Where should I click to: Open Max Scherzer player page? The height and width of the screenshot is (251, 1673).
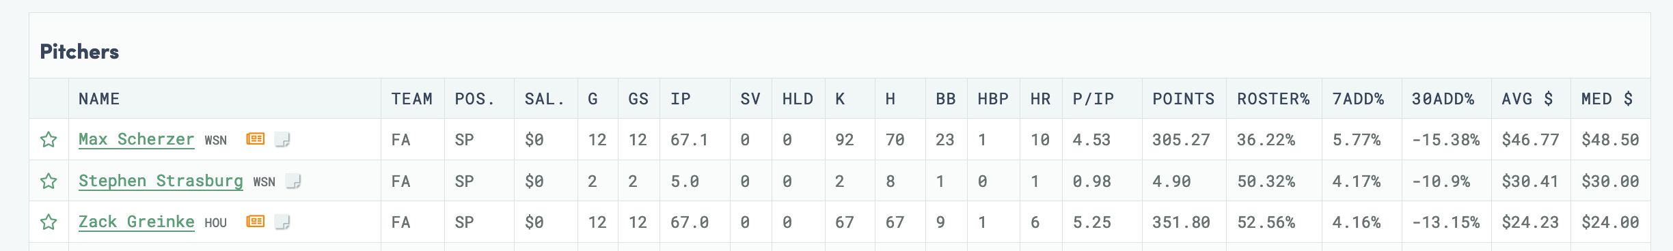(x=137, y=139)
